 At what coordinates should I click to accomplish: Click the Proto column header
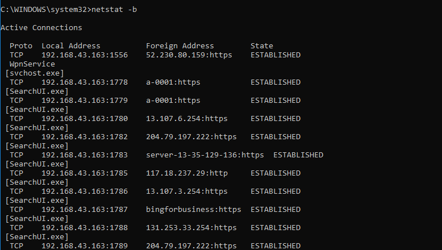(21, 45)
